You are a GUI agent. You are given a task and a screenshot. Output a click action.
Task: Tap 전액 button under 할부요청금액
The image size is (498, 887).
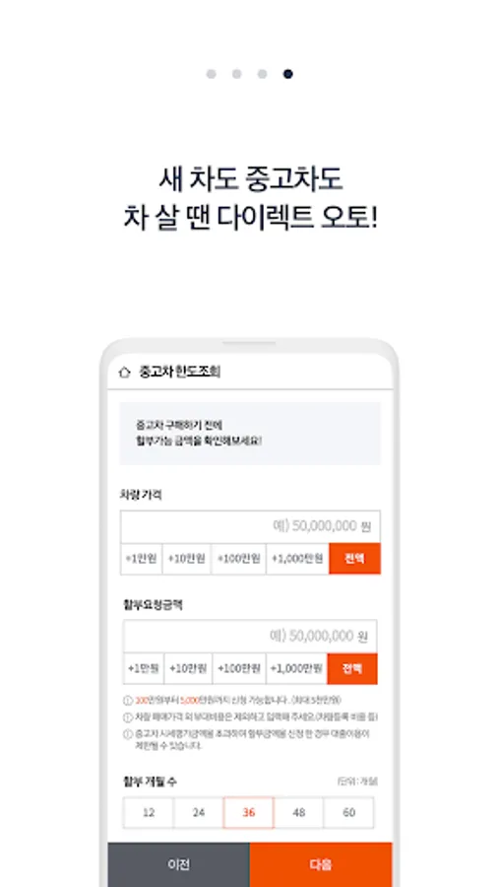[x=351, y=668]
